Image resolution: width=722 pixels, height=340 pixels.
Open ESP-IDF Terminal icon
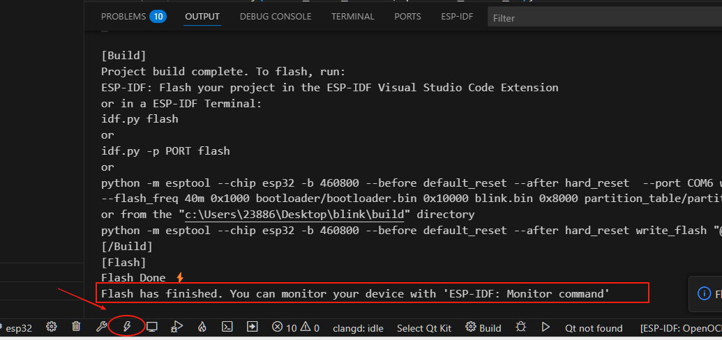(227, 327)
